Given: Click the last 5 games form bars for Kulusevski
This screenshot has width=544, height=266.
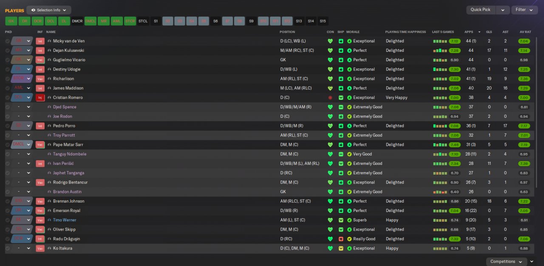Looking at the screenshot, I should (x=440, y=51).
